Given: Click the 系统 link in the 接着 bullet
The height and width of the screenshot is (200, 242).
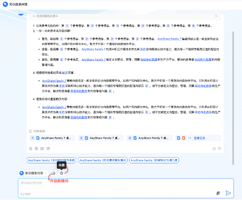Looking at the screenshot, I should tap(143, 49).
